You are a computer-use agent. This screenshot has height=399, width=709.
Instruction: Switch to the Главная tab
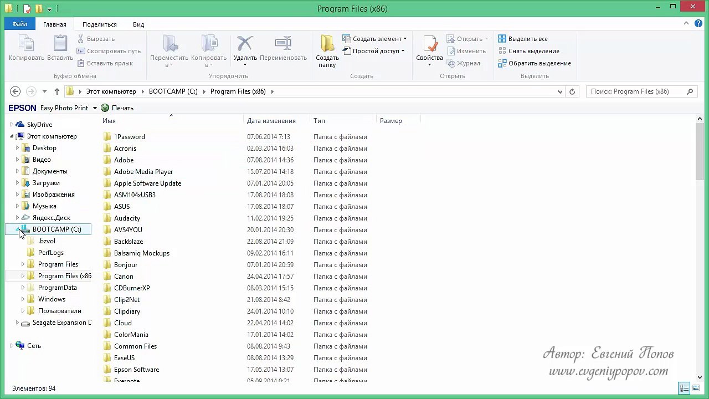[x=55, y=24]
